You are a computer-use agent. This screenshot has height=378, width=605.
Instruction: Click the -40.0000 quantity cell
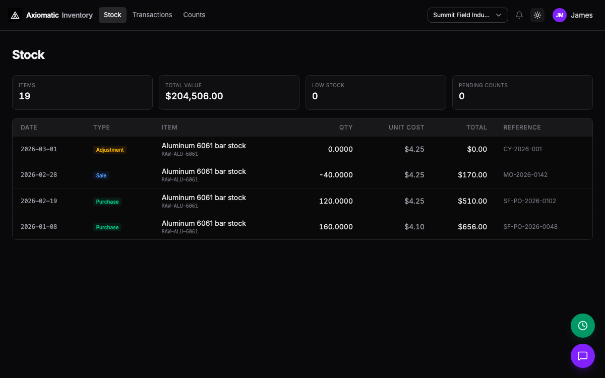pyautogui.click(x=336, y=175)
